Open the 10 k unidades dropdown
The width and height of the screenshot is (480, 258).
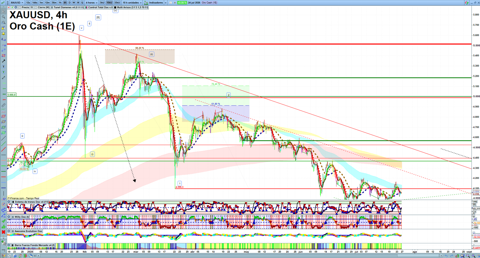pyautogui.click(x=132, y=3)
